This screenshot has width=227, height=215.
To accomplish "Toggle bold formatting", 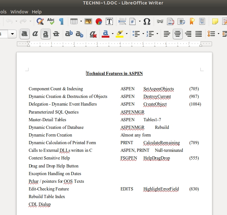I will tap(25, 34).
